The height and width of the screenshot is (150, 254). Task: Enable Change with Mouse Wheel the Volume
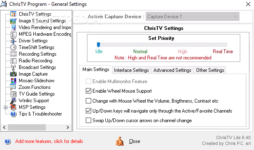point(88,101)
